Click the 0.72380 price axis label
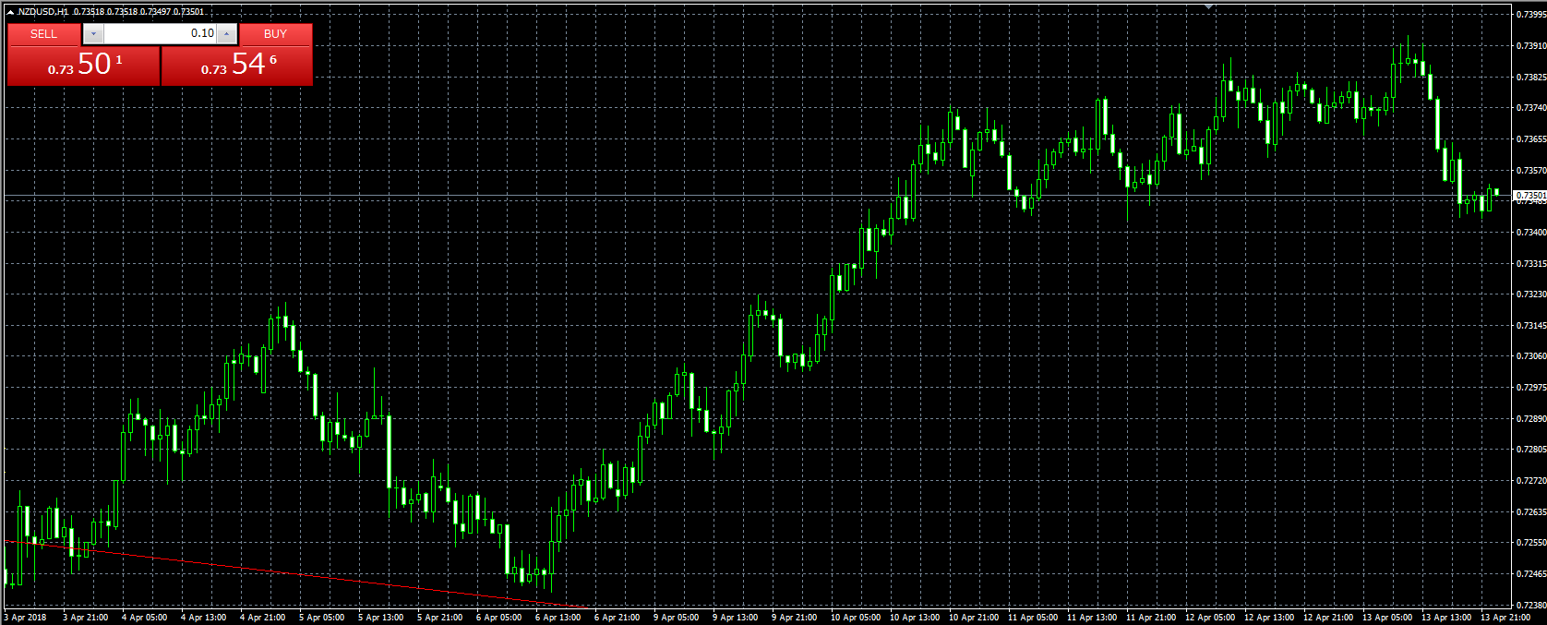The image size is (1547, 625). click(1530, 605)
